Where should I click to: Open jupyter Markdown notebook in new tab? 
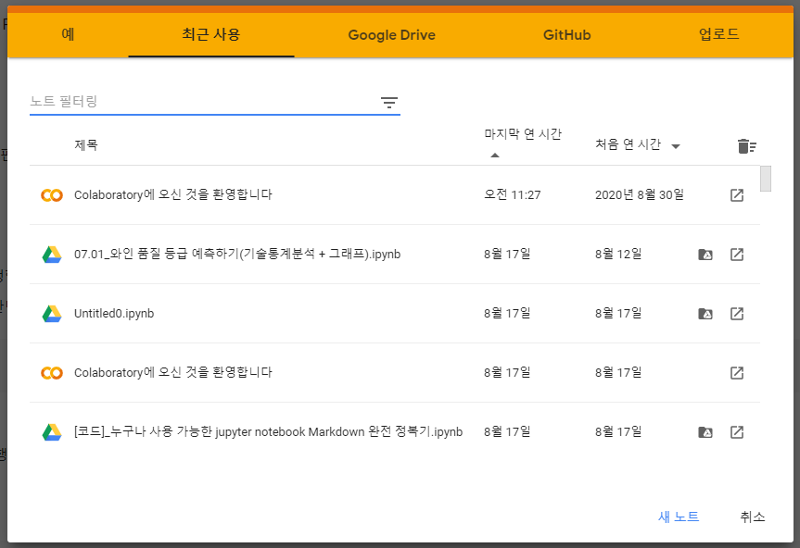point(737,432)
